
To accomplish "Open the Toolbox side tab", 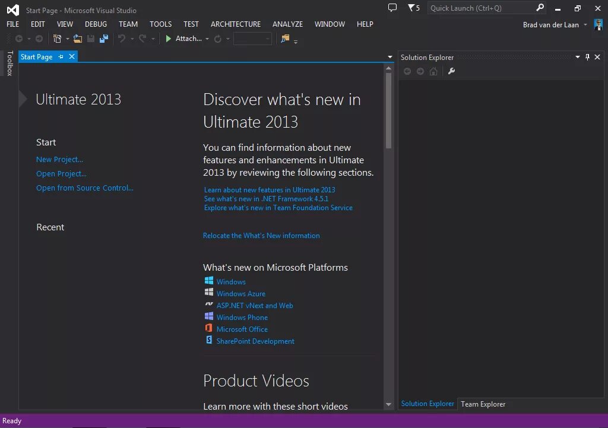I will (9, 63).
